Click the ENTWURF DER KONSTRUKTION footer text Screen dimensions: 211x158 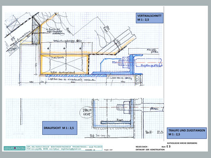[x=150, y=149]
